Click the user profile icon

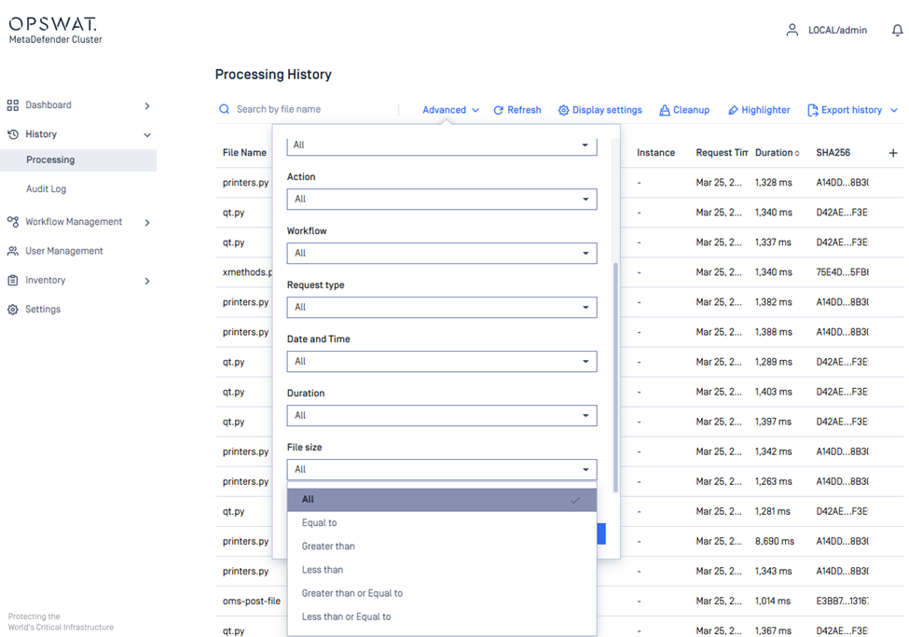(x=792, y=31)
